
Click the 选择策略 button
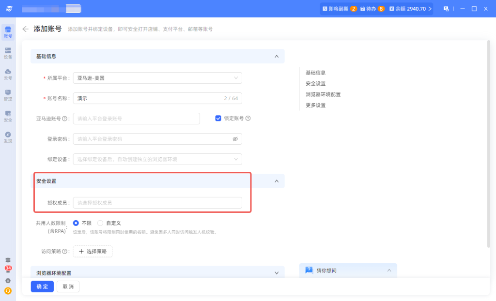pos(93,252)
